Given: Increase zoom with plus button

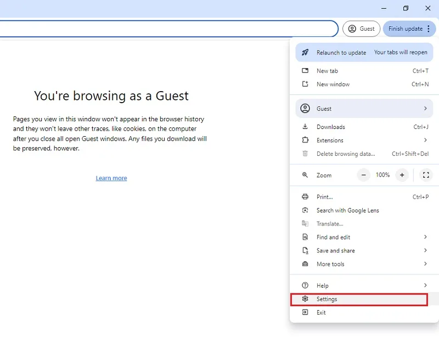Looking at the screenshot, I should [x=402, y=175].
